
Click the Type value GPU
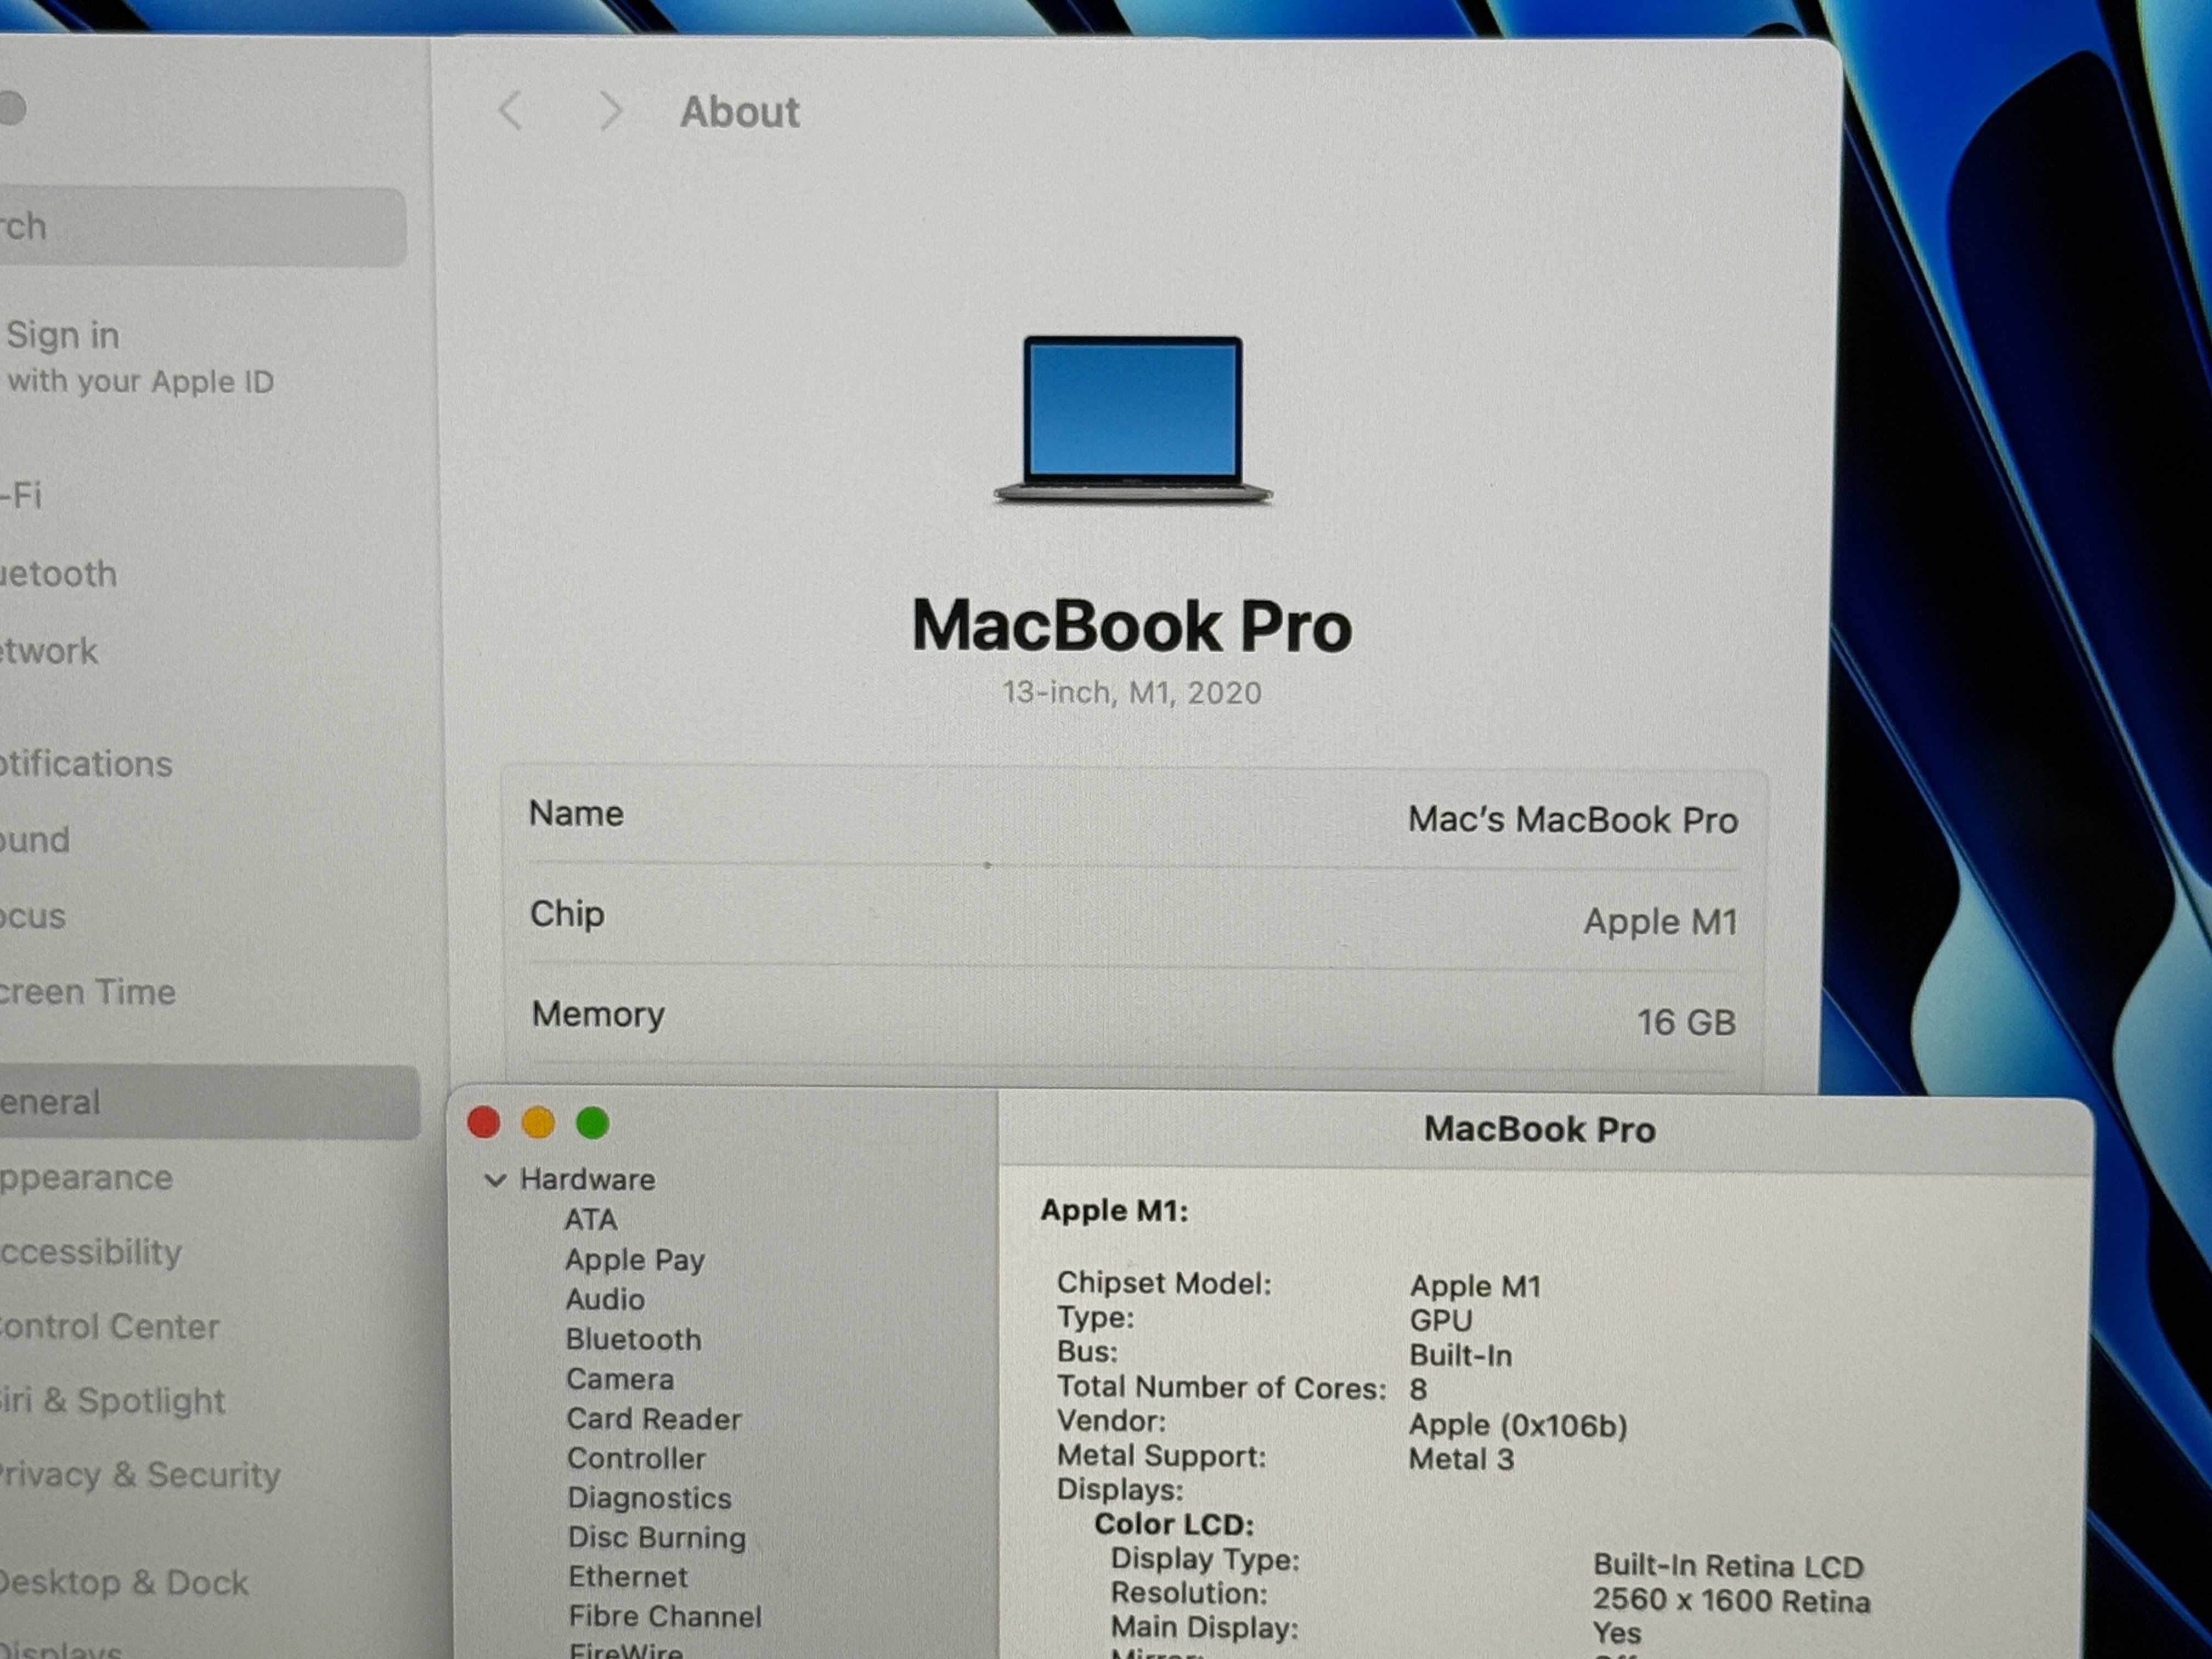pos(1441,1320)
